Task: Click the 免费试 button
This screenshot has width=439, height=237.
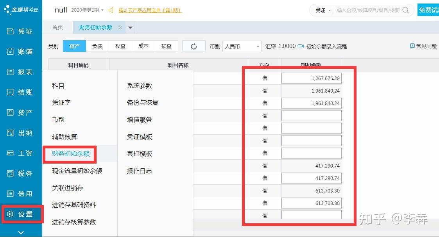Action: click(x=428, y=10)
